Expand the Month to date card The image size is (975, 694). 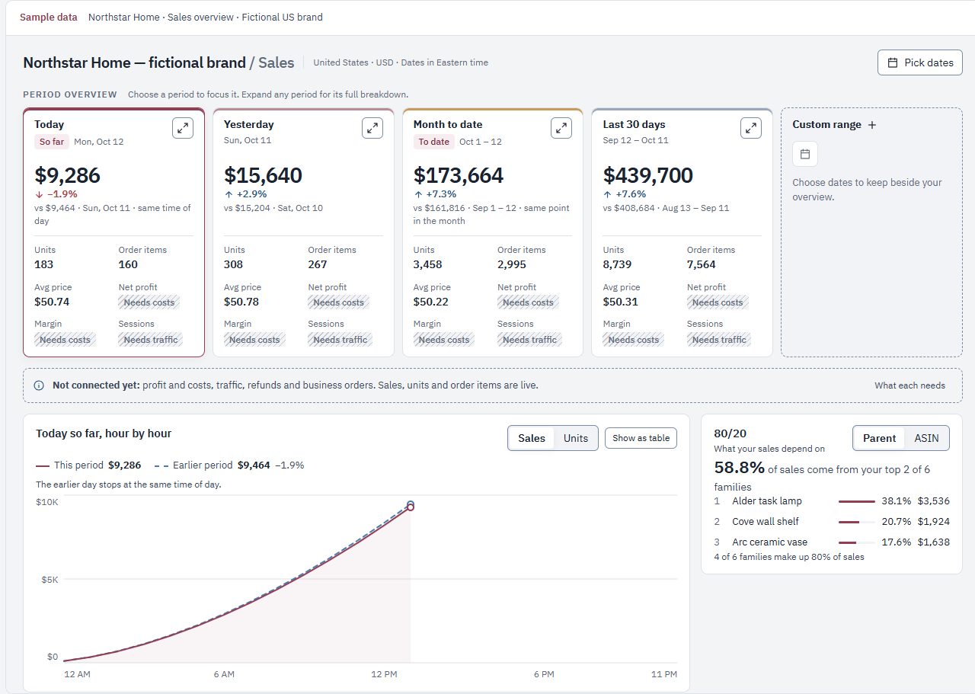(561, 128)
